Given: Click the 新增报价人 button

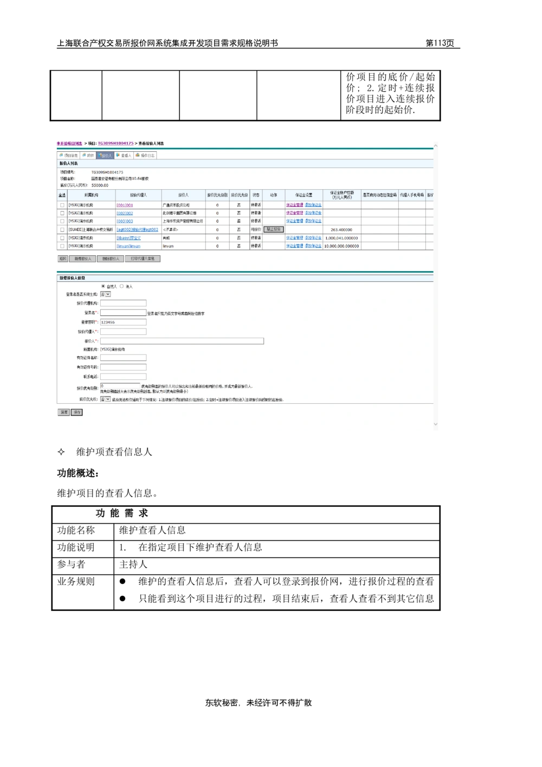Looking at the screenshot, I should [82, 259].
